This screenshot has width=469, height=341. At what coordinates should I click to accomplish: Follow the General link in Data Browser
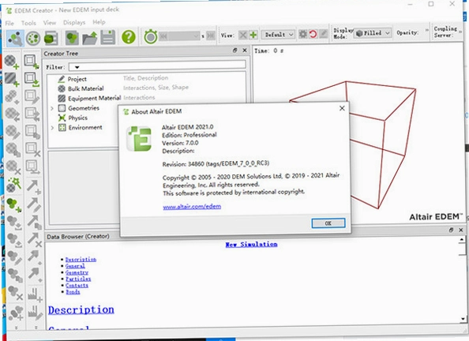(x=75, y=266)
